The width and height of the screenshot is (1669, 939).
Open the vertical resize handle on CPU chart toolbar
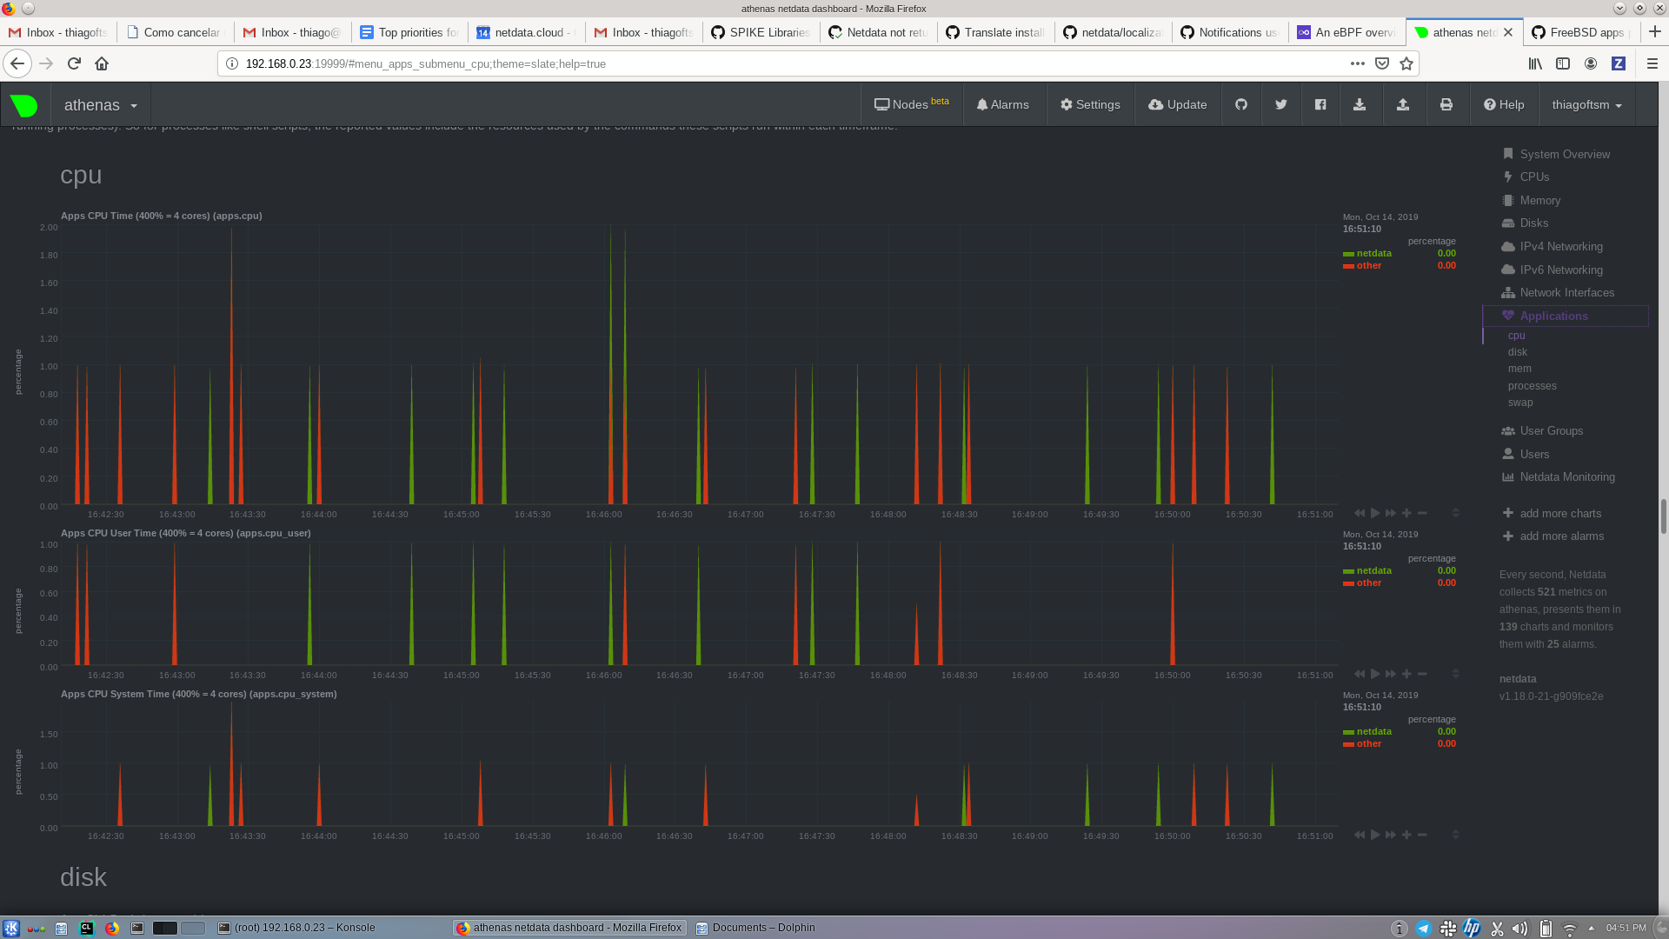pos(1456,513)
